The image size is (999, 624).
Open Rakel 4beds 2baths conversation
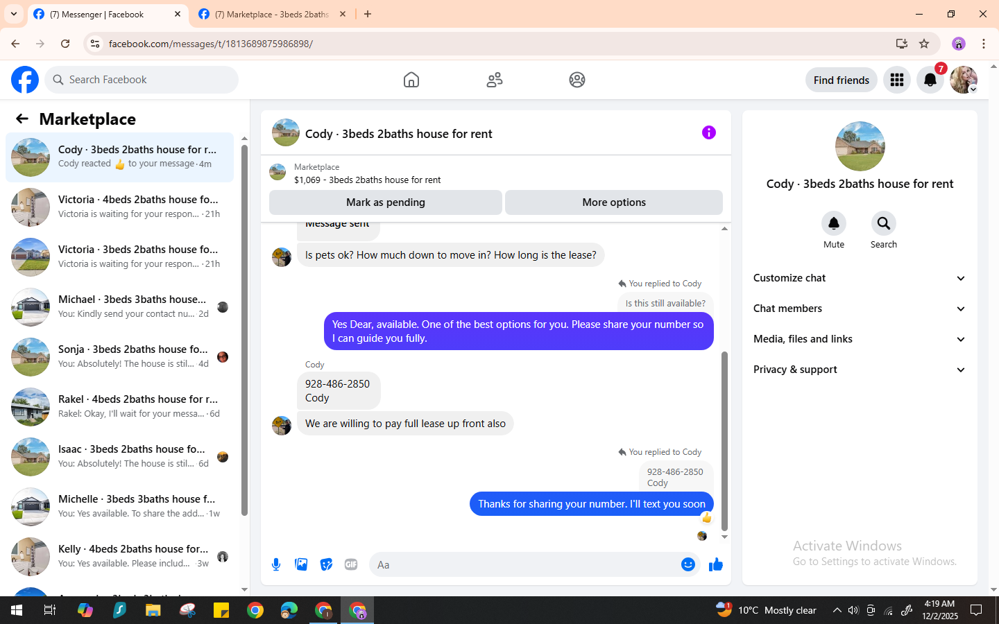(x=119, y=407)
